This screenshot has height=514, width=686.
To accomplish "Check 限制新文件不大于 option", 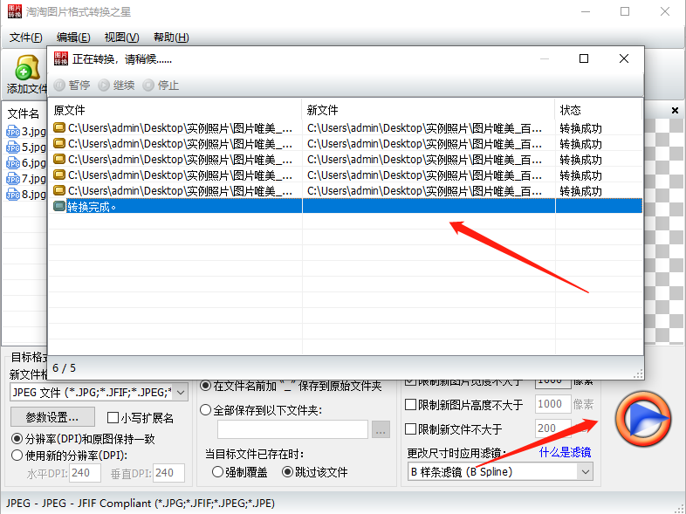I will coord(412,429).
